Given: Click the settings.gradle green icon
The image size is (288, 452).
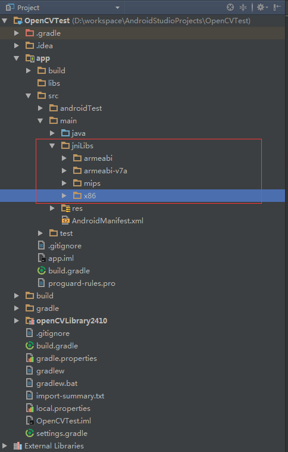Looking at the screenshot, I should (x=30, y=434).
